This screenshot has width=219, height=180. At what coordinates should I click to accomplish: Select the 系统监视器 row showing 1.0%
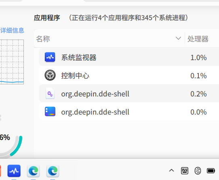(x=129, y=57)
